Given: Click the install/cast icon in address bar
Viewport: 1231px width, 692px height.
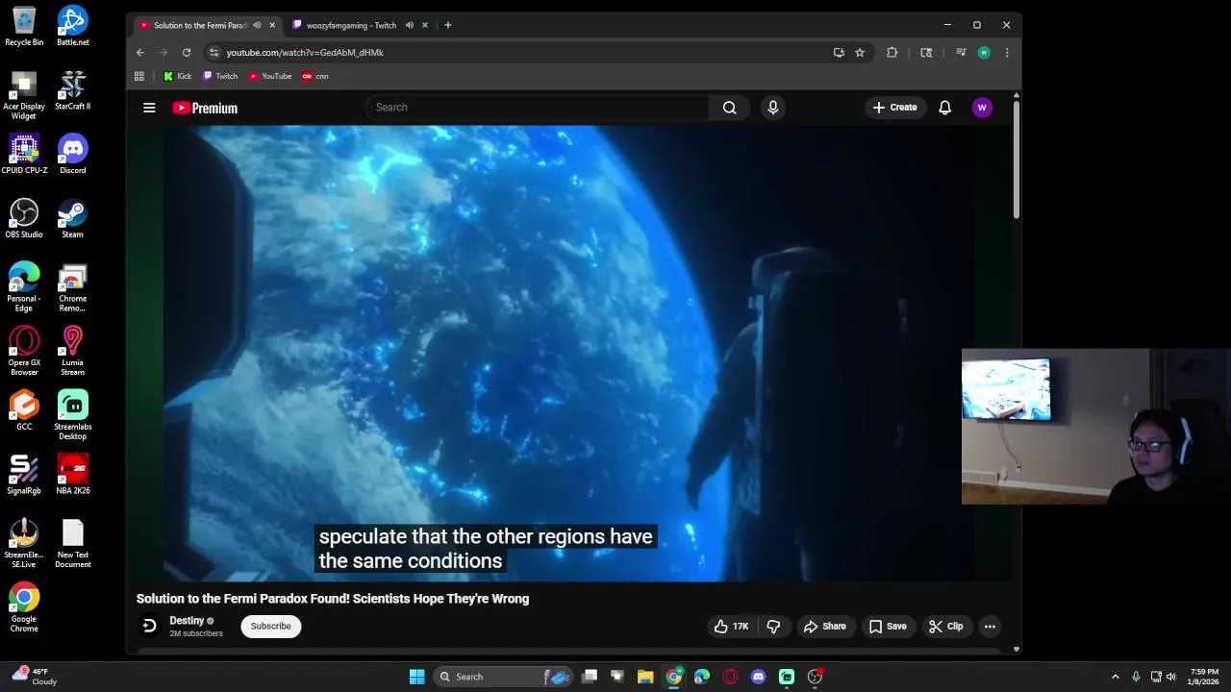Looking at the screenshot, I should (x=839, y=53).
